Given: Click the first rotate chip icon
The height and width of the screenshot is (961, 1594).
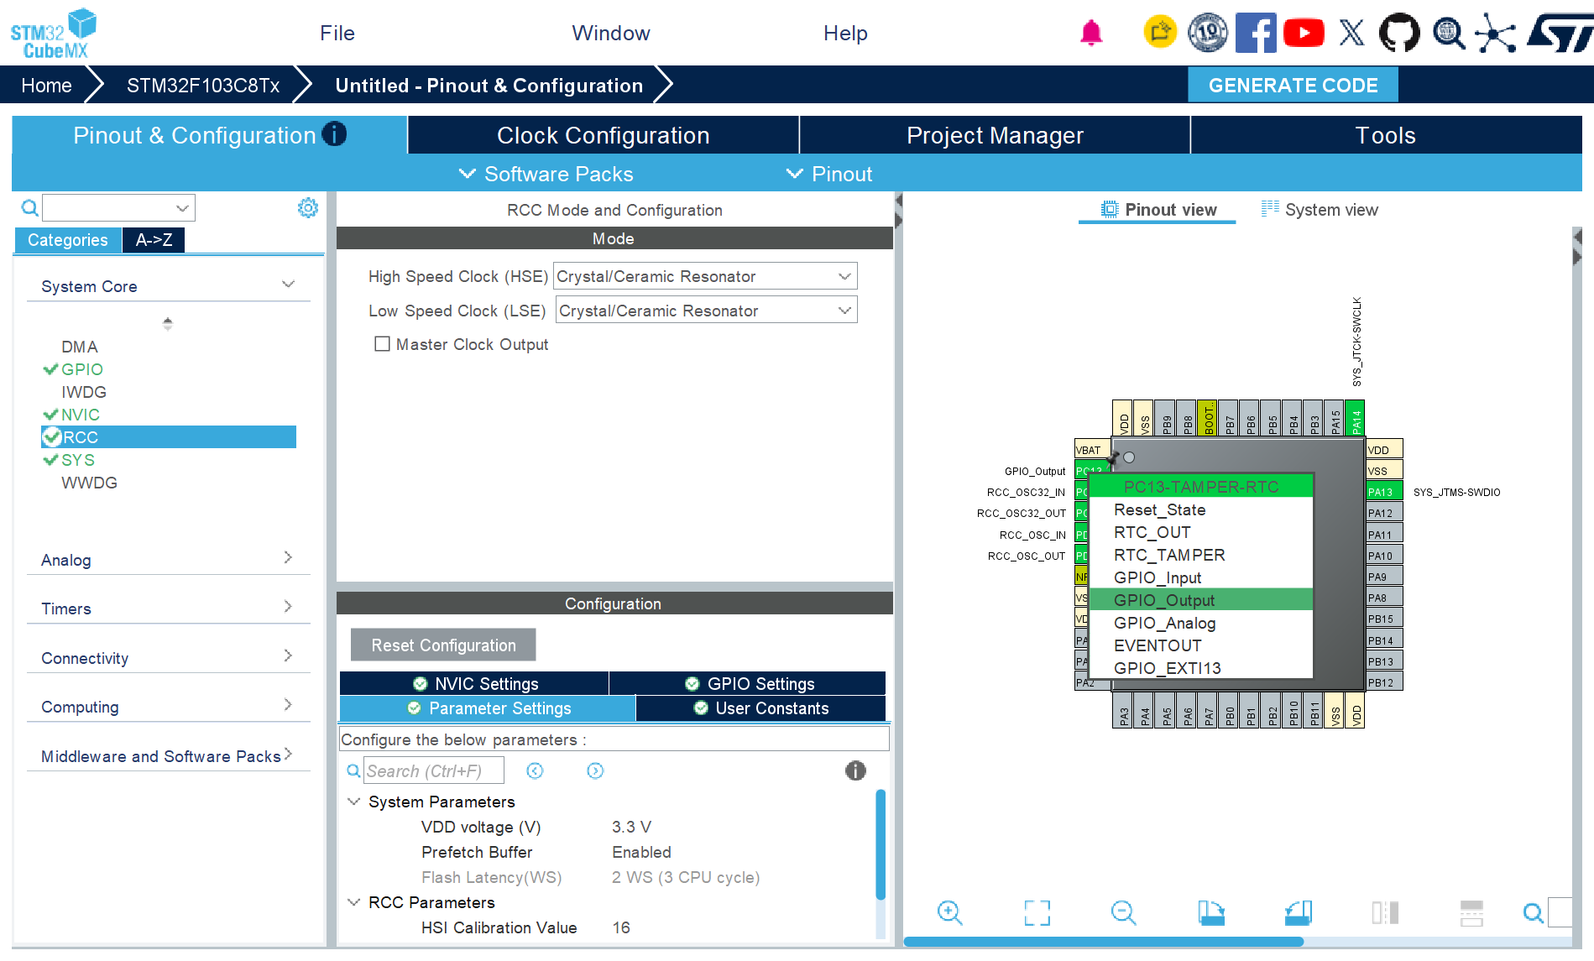Looking at the screenshot, I should (1211, 912).
